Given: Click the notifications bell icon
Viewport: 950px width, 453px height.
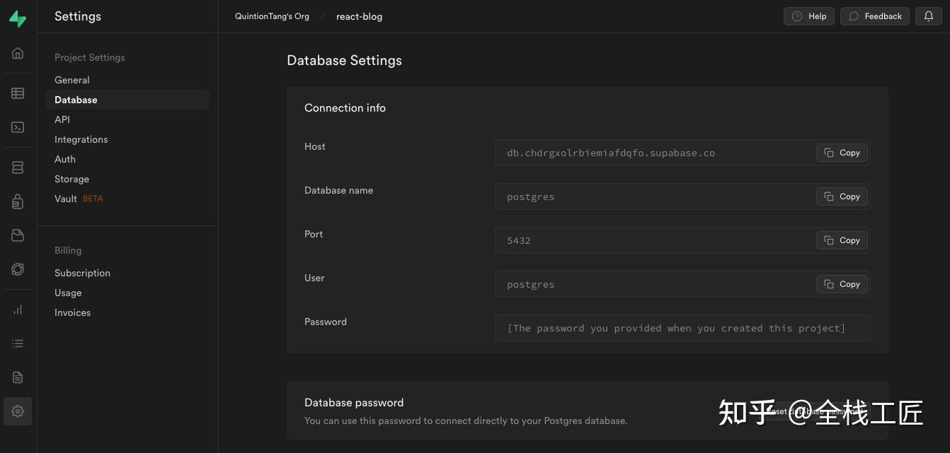Looking at the screenshot, I should pos(929,16).
